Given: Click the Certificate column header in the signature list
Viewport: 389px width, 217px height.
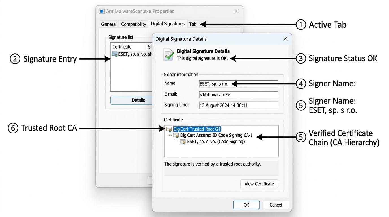Looking at the screenshot, I should 122,47.
